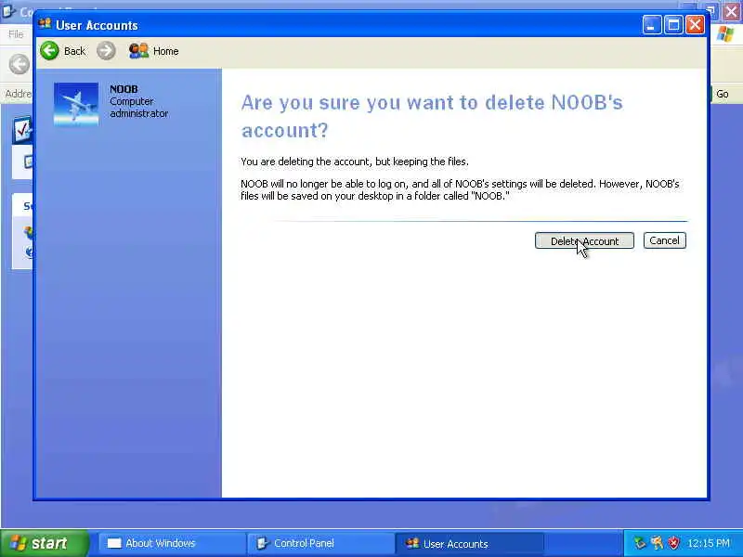Open the User Accounts Home icon
Image resolution: width=743 pixels, height=557 pixels.
(x=138, y=51)
